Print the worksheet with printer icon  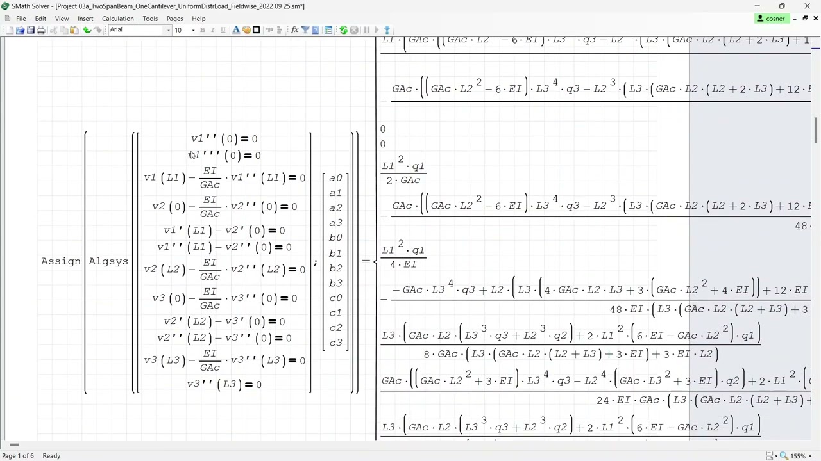(40, 30)
